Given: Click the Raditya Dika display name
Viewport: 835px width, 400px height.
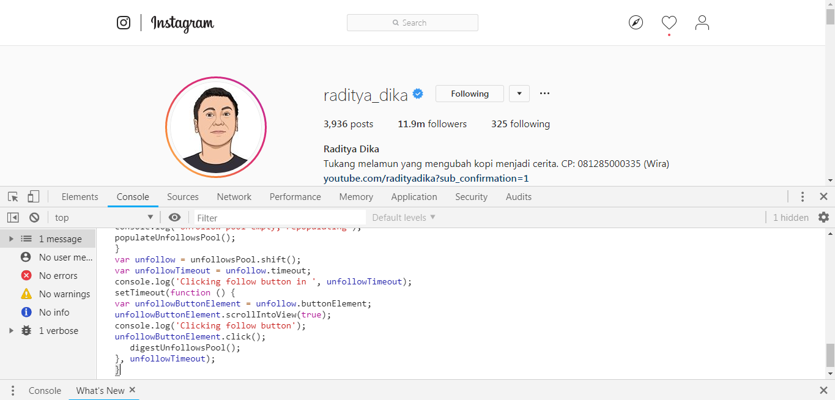Looking at the screenshot, I should [352, 149].
